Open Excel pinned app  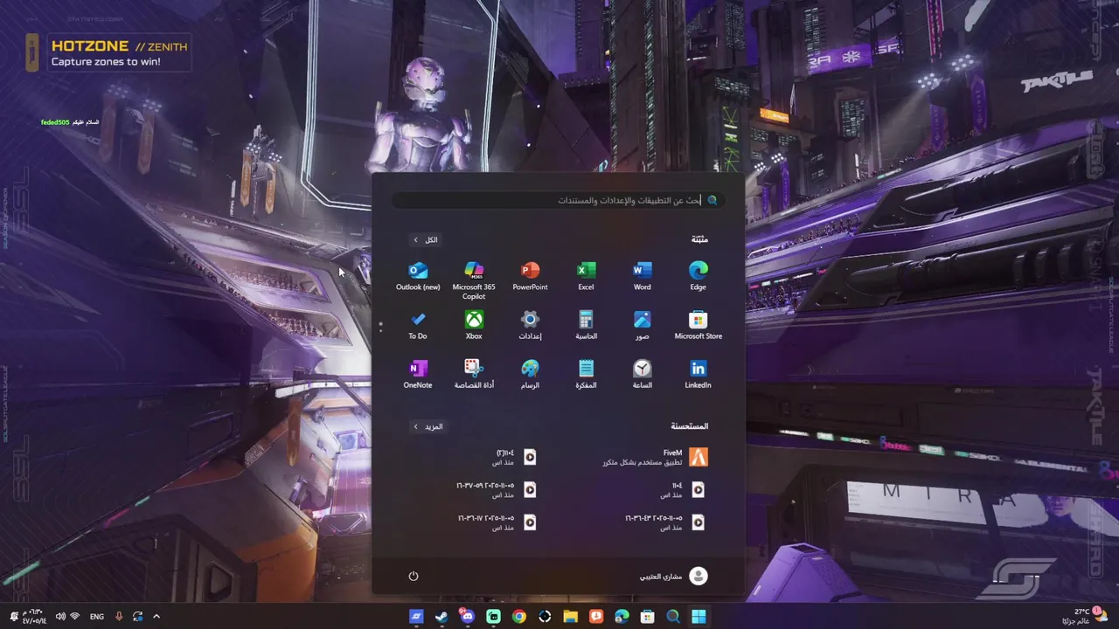click(x=586, y=276)
